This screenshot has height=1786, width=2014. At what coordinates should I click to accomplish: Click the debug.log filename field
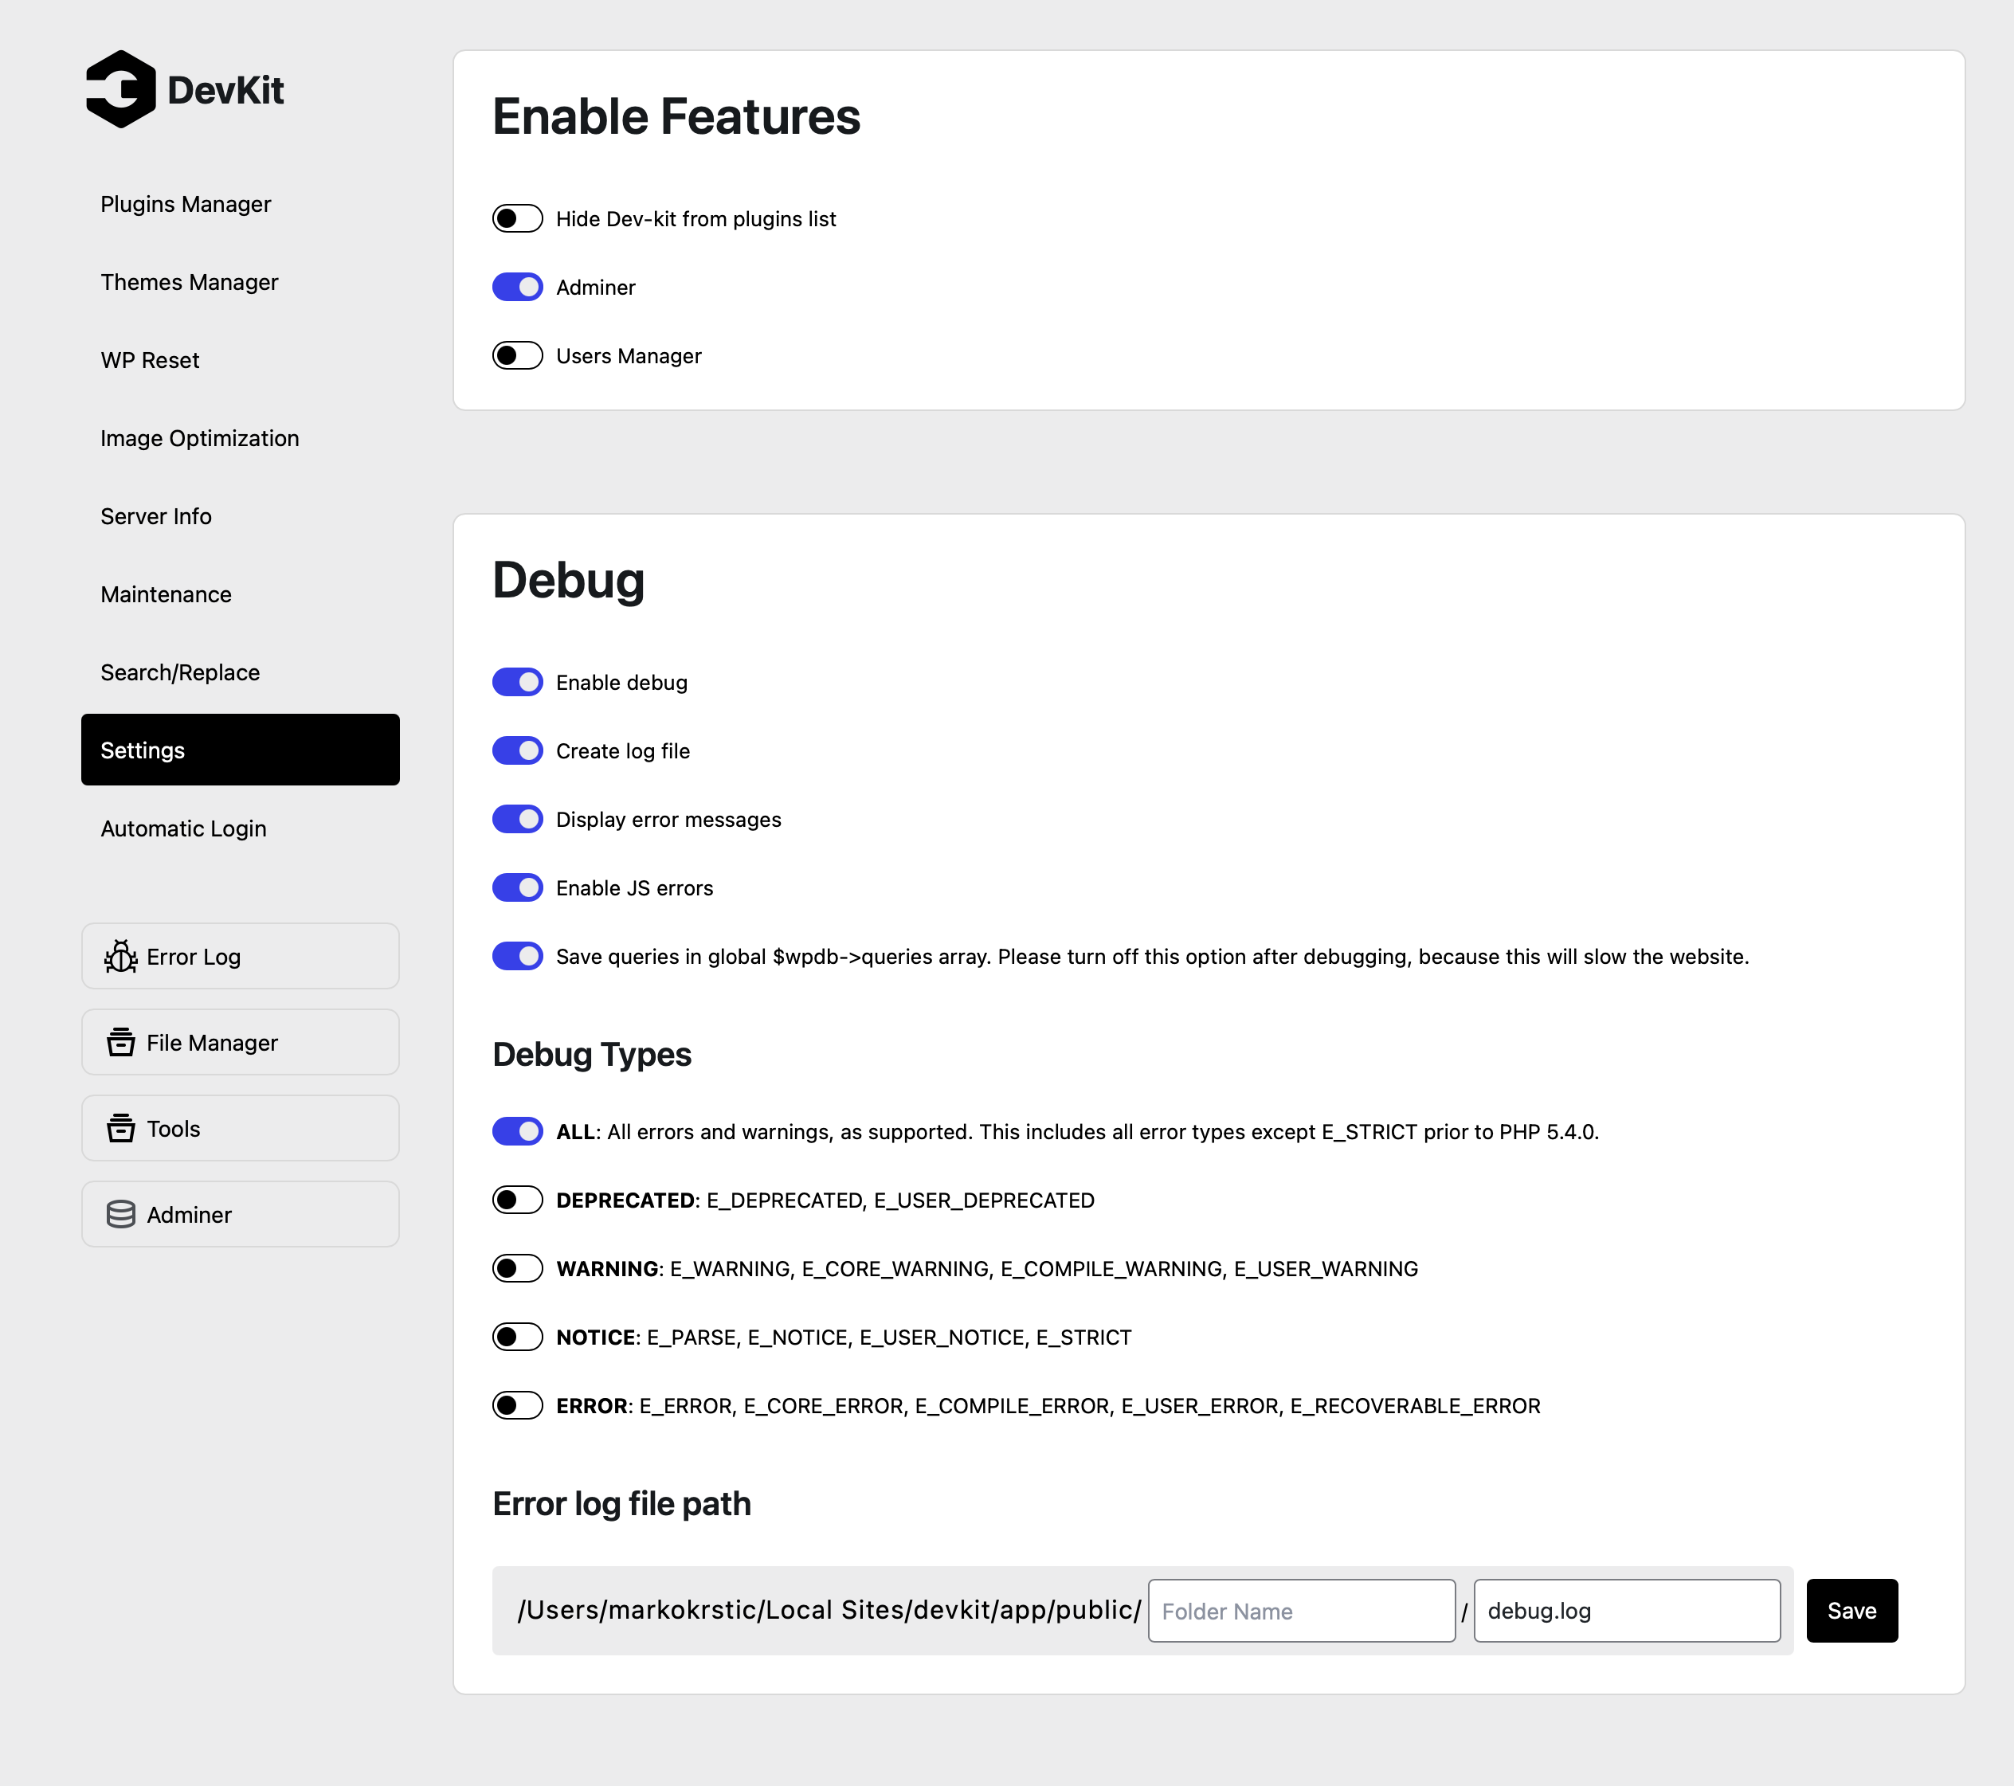1627,1611
